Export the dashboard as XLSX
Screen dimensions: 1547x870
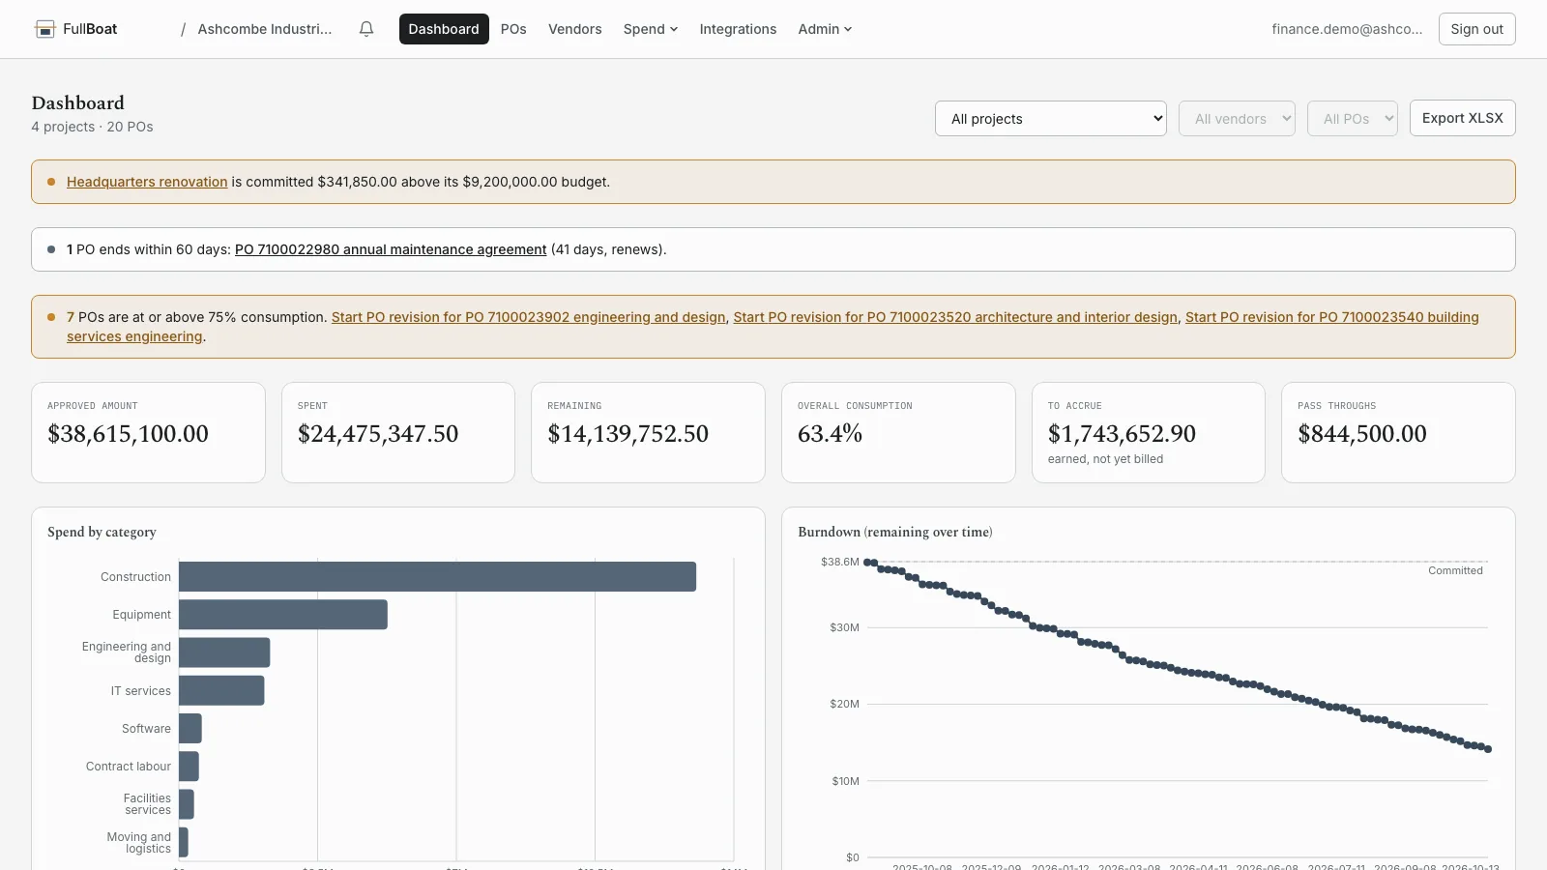(1463, 118)
